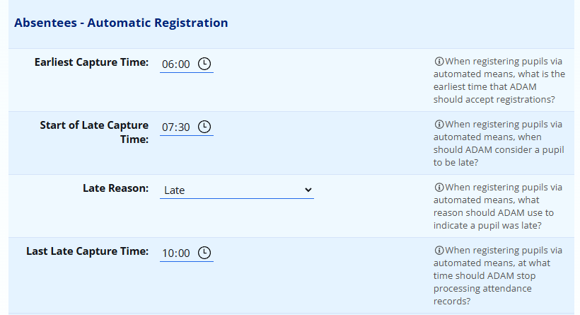This screenshot has height=315, width=580.
Task: Click the info icon beside earliest time help
Action: tap(439, 62)
